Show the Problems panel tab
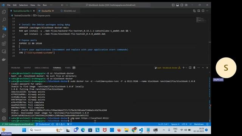 (x=16, y=68)
